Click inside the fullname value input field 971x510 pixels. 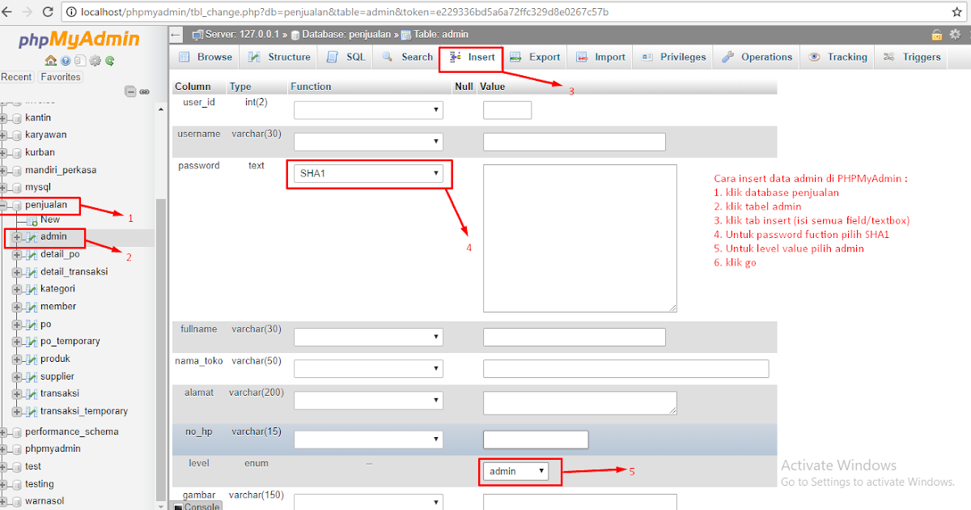click(x=574, y=337)
